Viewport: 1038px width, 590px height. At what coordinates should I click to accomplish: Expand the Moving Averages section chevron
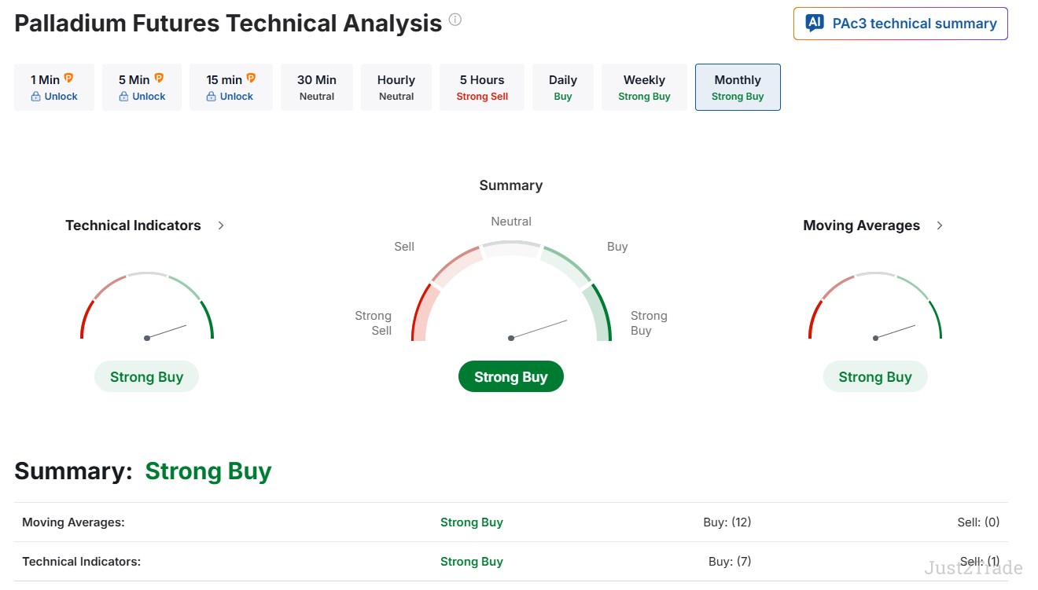(x=940, y=225)
